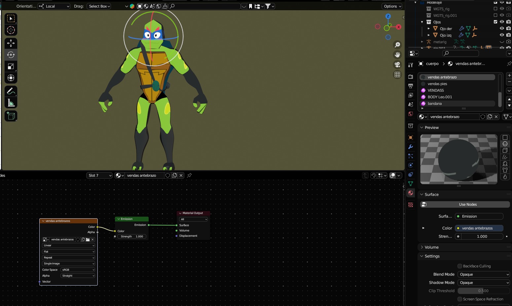Image resolution: width=512 pixels, height=306 pixels.
Task: Open the Select Box drag dropdown
Action: click(x=99, y=6)
